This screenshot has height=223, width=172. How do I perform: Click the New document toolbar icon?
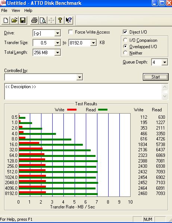6,20
